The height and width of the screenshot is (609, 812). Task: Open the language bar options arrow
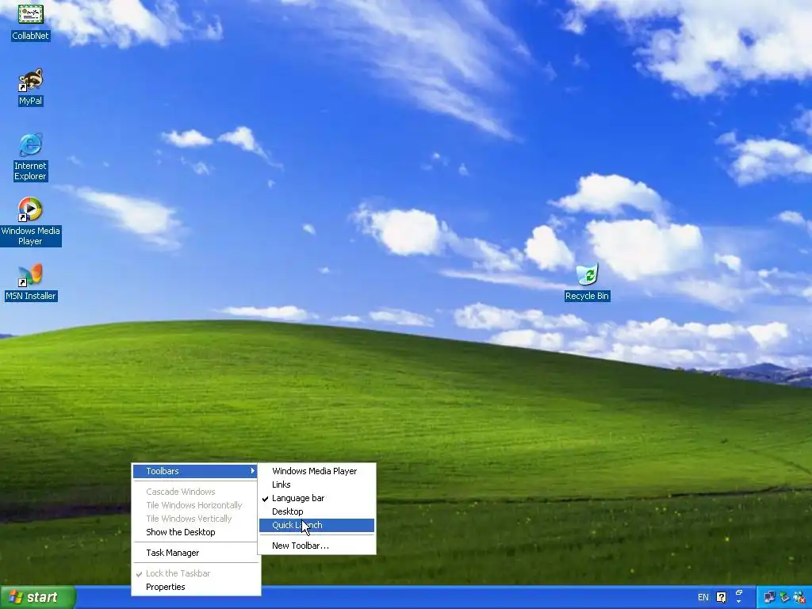pos(739,602)
